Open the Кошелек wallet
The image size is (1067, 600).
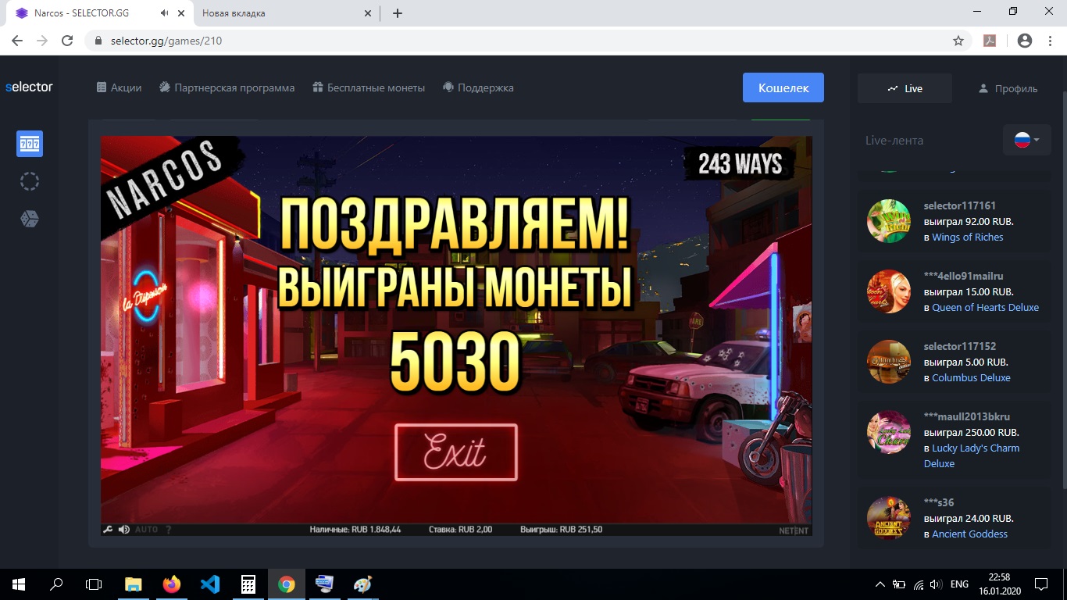tap(783, 87)
